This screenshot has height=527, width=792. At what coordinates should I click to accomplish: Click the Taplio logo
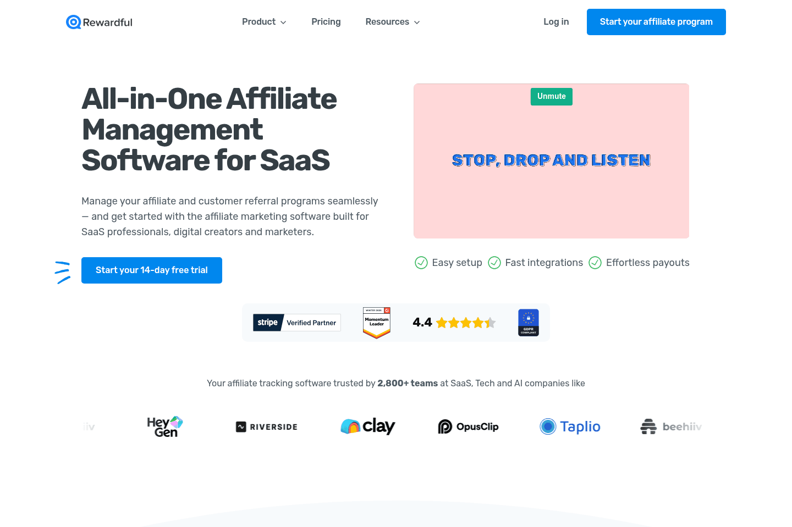tap(570, 426)
